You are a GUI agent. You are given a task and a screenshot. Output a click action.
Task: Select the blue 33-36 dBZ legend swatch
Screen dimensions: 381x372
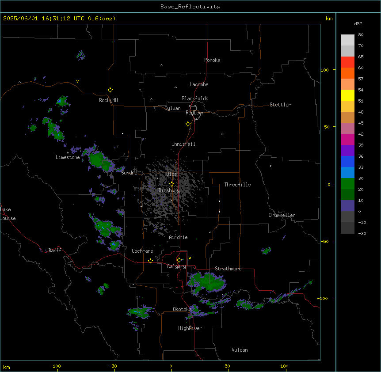[347, 161]
